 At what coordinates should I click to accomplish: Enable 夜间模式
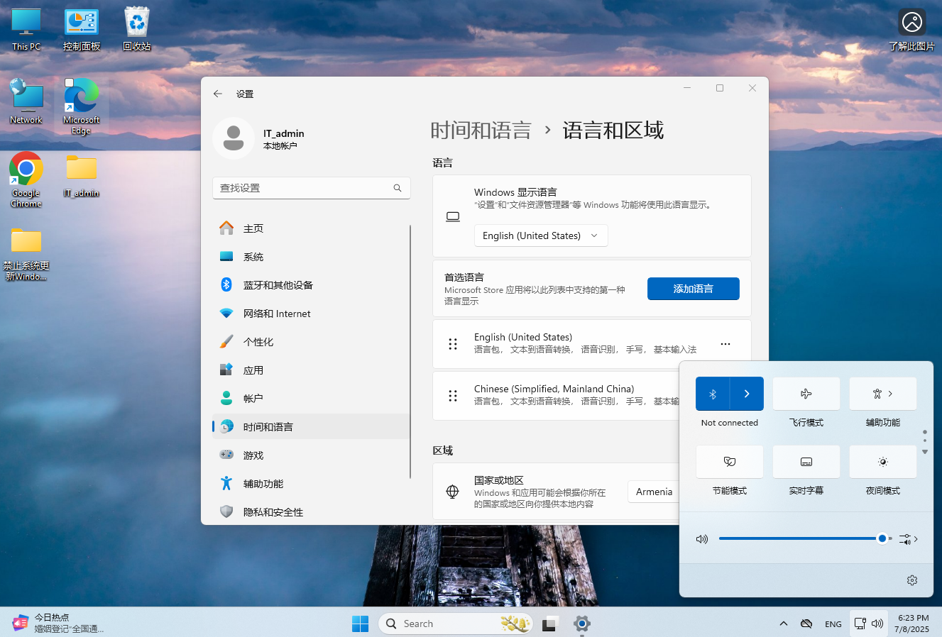point(882,462)
